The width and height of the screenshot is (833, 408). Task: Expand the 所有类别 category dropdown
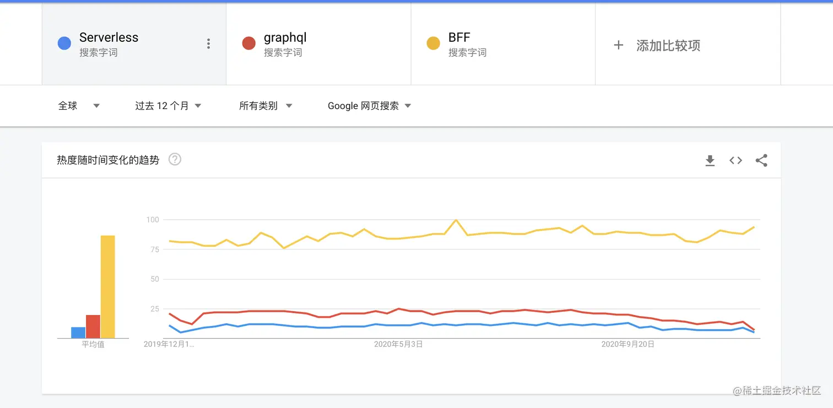(x=265, y=106)
